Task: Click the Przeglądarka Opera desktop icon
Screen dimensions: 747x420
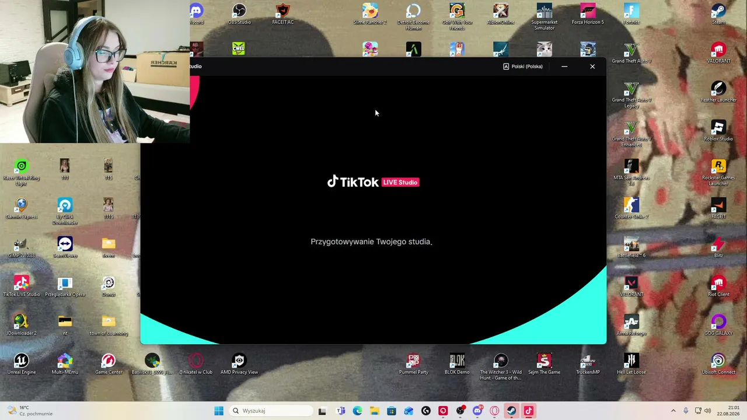Action: (x=65, y=286)
